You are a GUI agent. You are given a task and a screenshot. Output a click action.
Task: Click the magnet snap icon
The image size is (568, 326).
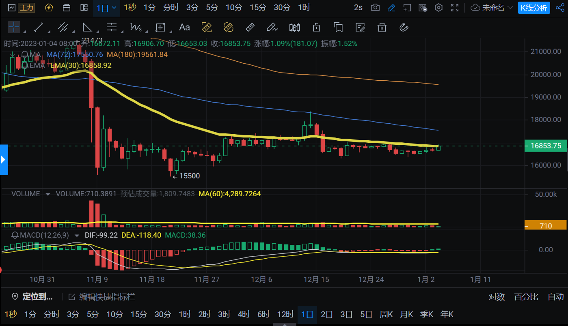tap(404, 28)
